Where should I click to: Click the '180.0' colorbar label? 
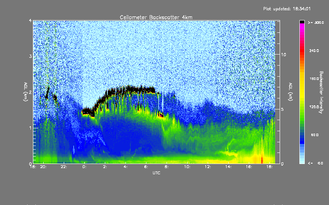[314, 79]
